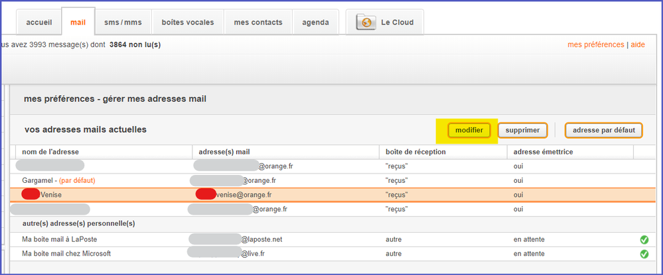Switch to the accueil tab
This screenshot has height=275, width=663.
pyautogui.click(x=39, y=23)
